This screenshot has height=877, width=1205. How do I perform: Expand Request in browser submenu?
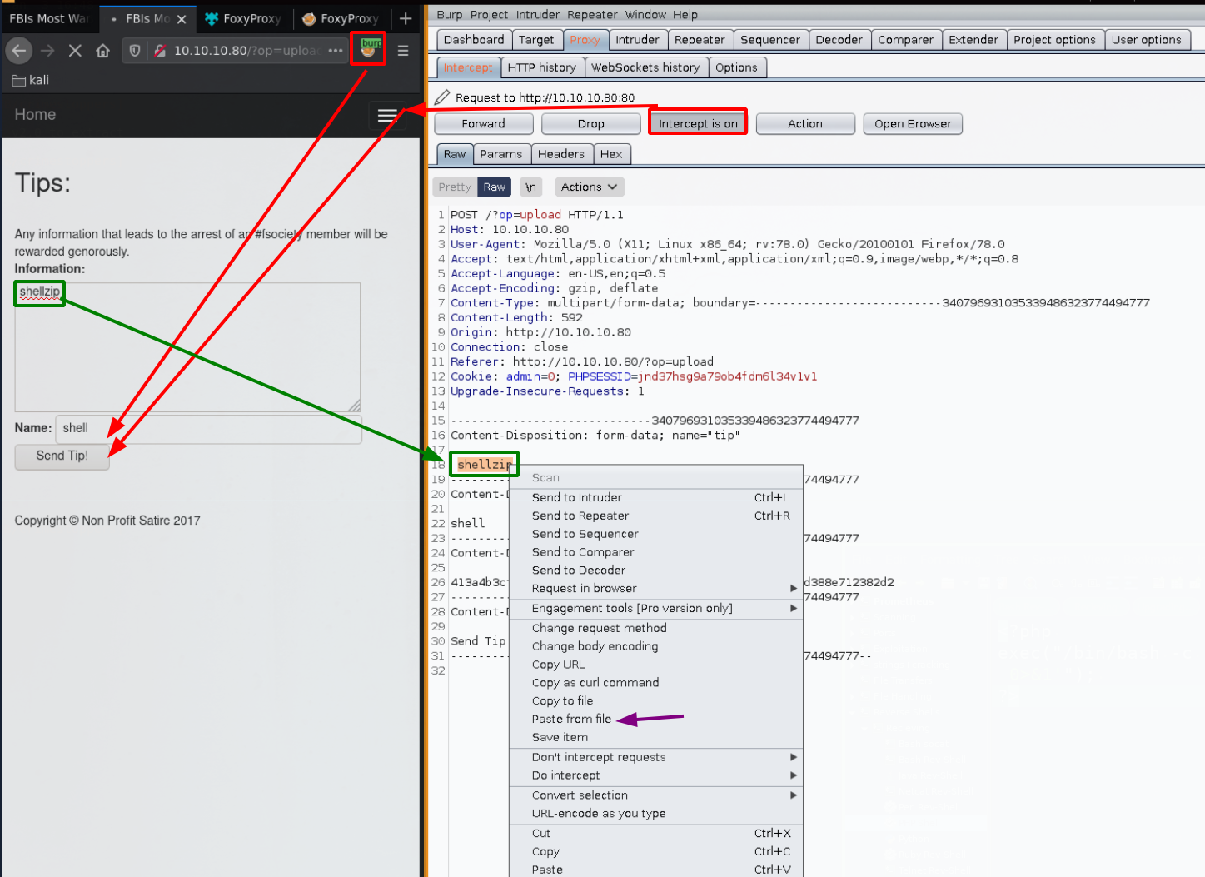coord(655,588)
